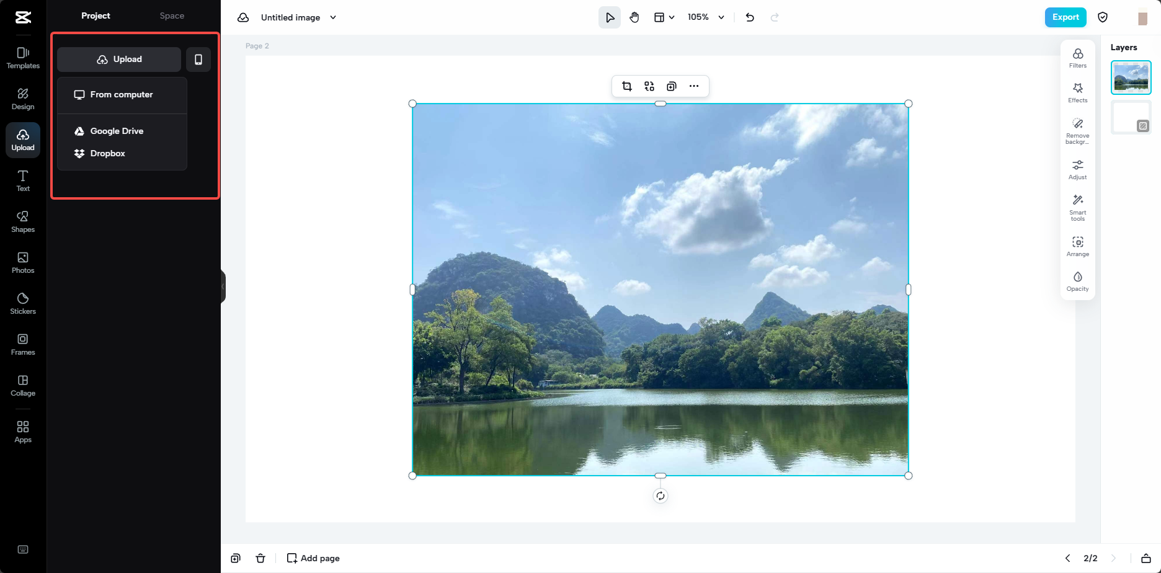Screen dimensions: 1161x573
Task: Open the Arrange panel
Action: click(x=1077, y=246)
